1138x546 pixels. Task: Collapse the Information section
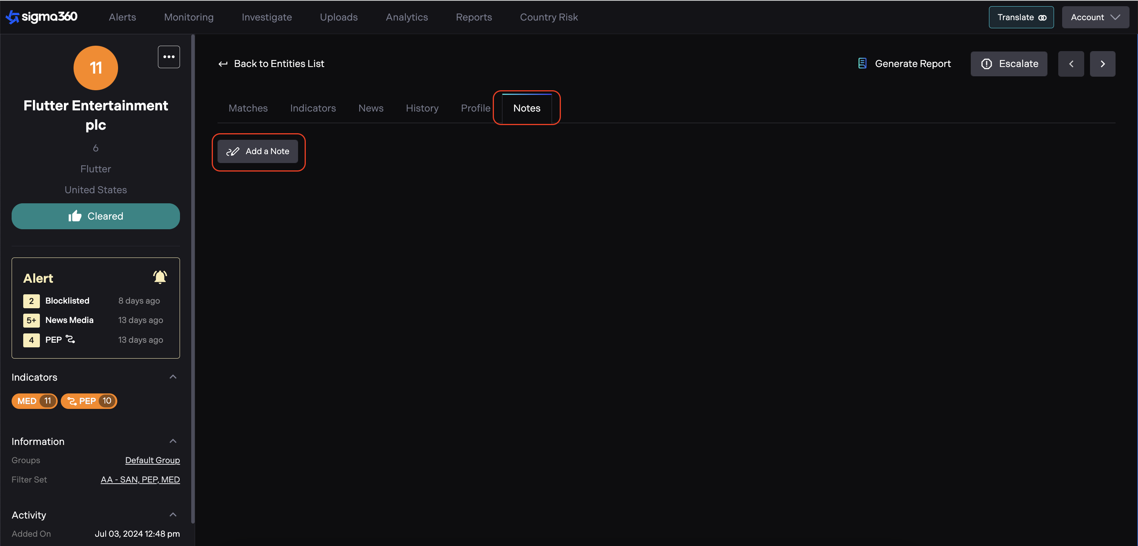173,441
